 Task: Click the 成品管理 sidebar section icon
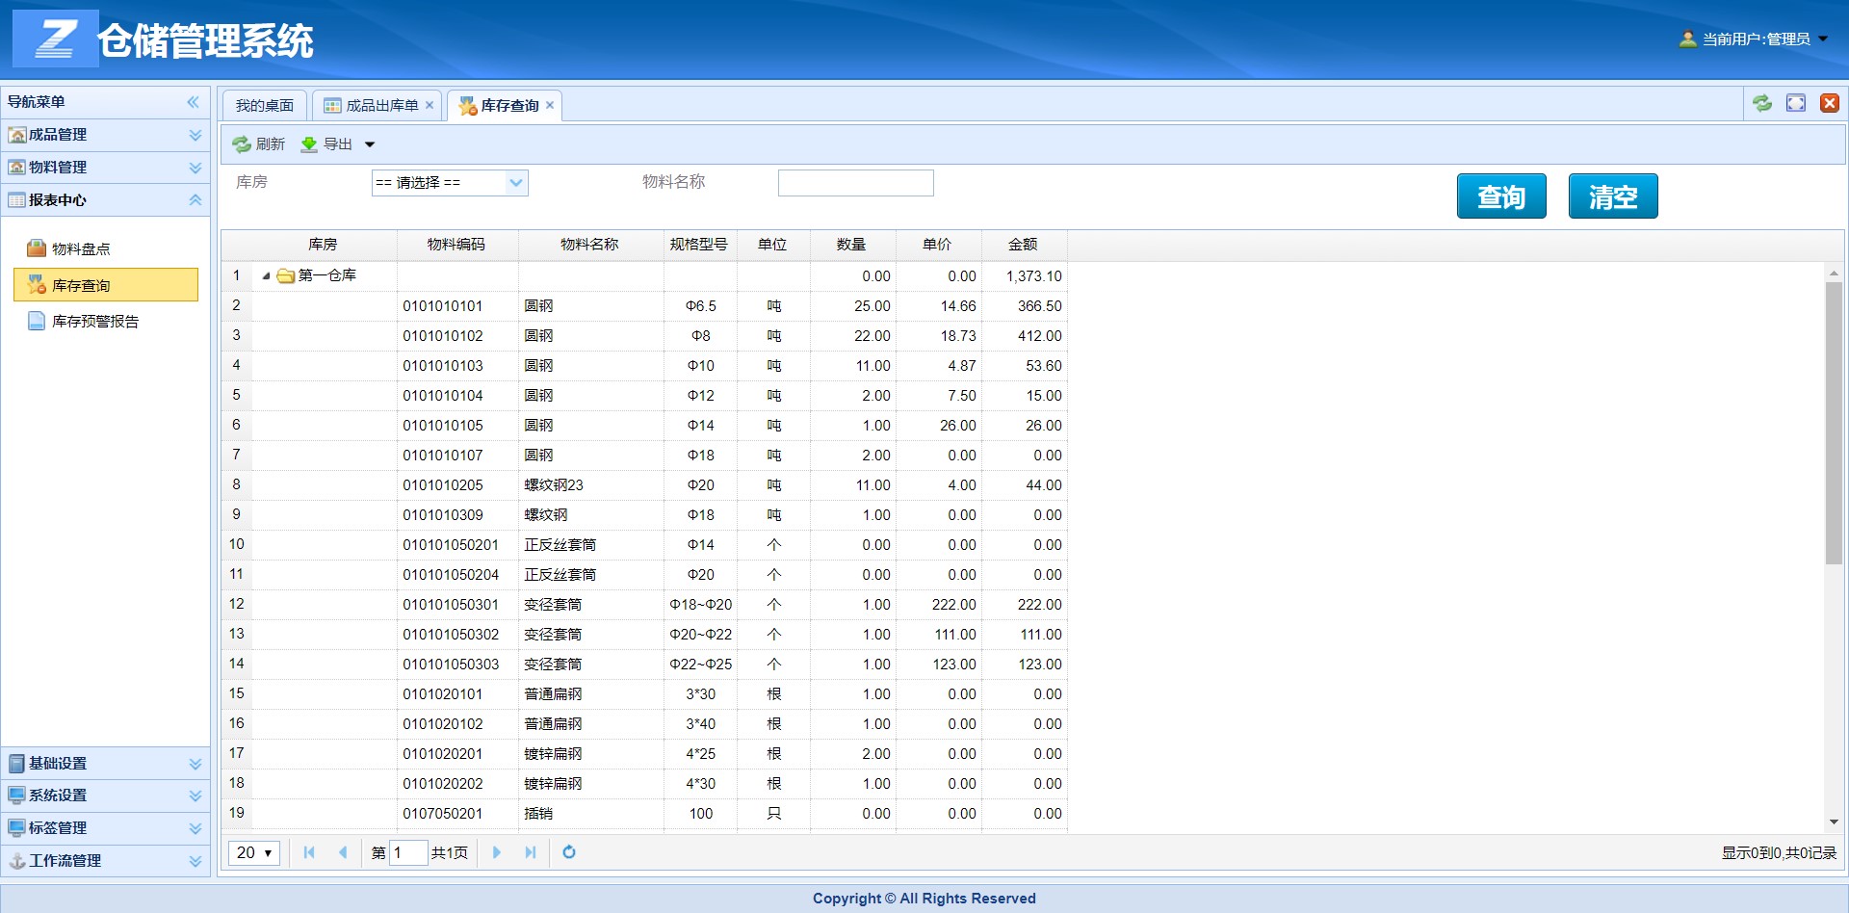[x=16, y=135]
